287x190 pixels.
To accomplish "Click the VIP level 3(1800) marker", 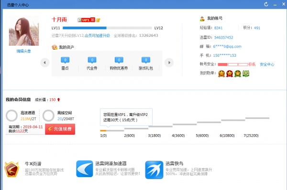I will point(155,136).
